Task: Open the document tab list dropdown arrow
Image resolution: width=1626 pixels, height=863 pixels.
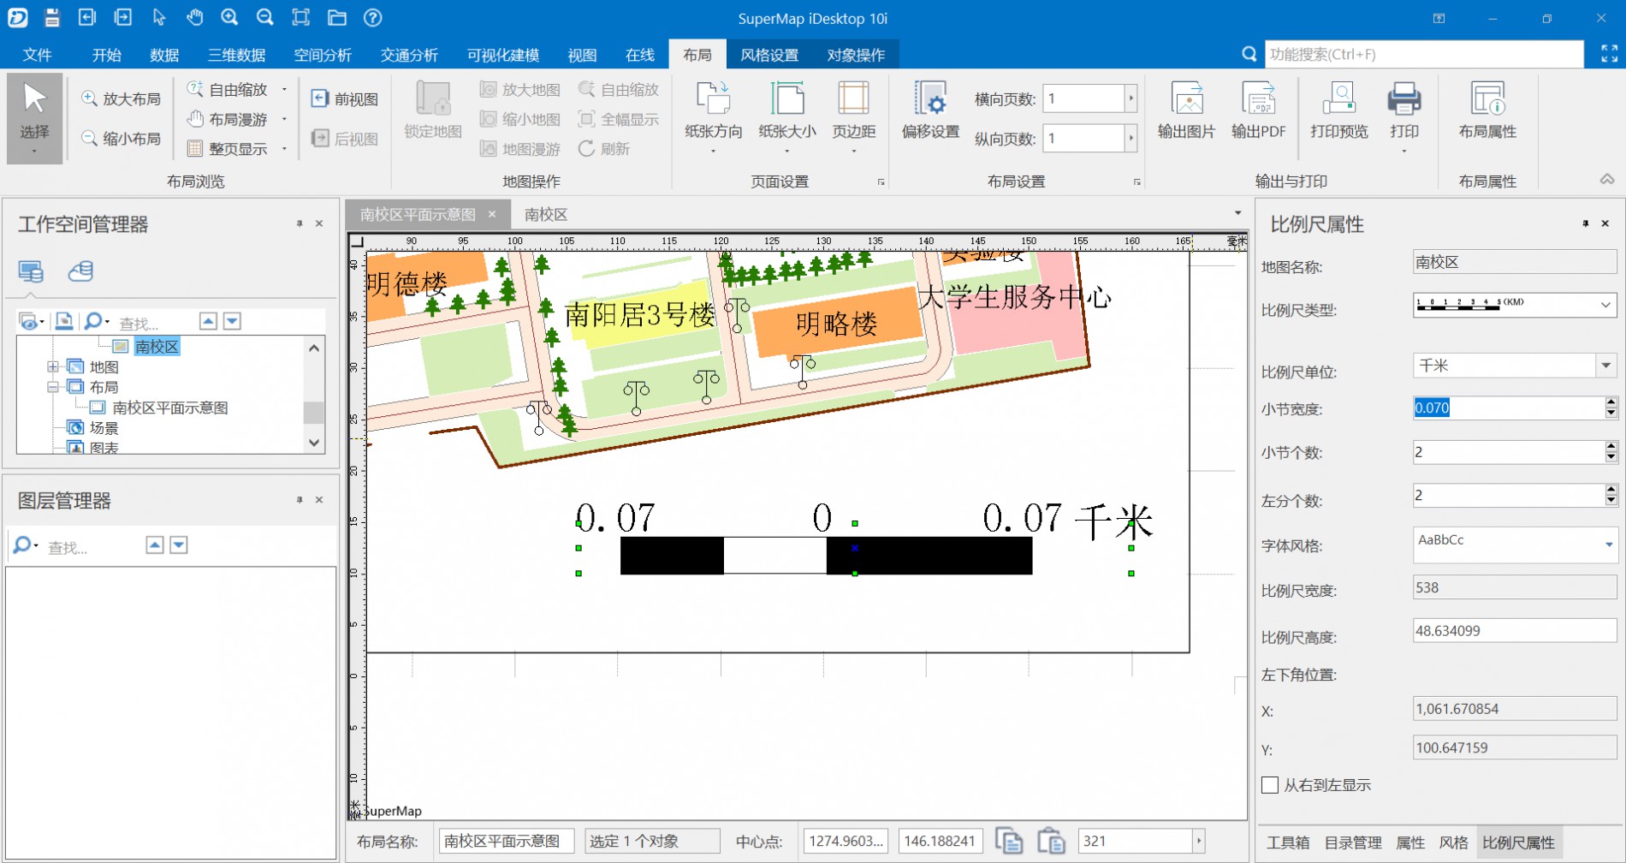Action: click(1237, 213)
